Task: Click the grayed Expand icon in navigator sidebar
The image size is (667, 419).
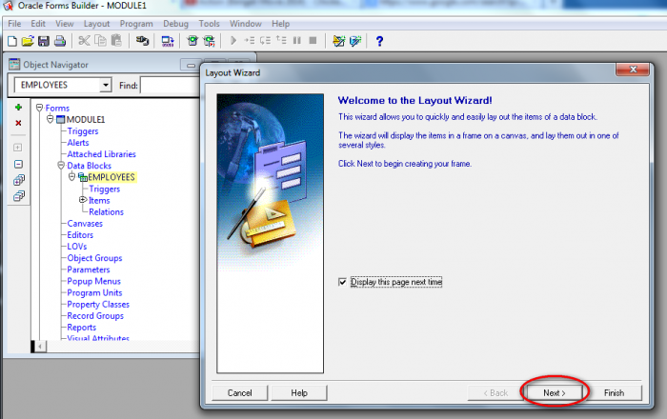Action: [x=18, y=148]
